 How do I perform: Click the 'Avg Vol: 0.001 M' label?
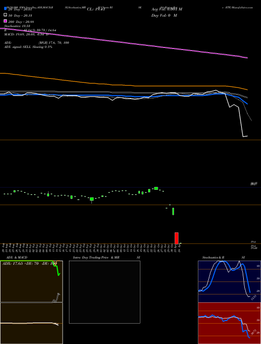[167, 9]
